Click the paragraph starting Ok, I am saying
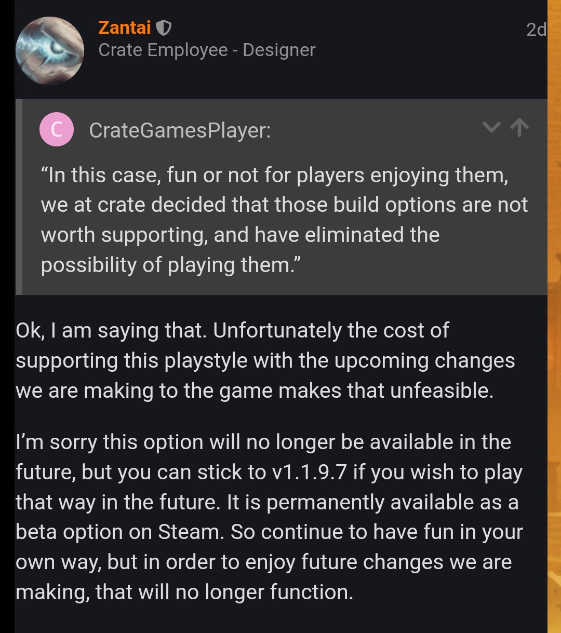 coord(265,360)
